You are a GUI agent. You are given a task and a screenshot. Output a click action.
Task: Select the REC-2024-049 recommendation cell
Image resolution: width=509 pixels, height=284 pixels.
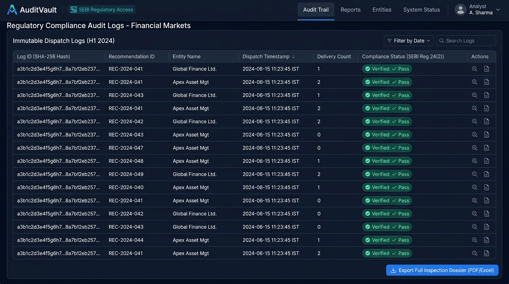126,174
